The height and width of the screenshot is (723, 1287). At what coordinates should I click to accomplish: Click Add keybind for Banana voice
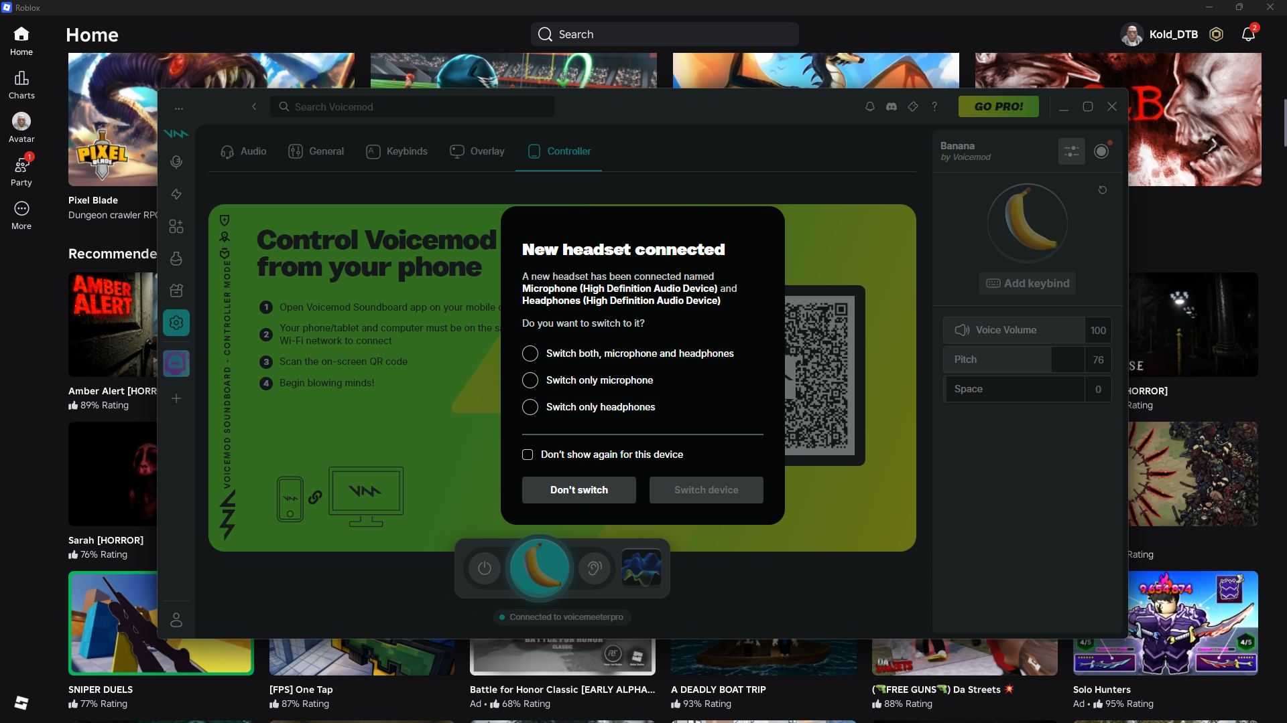tap(1028, 283)
